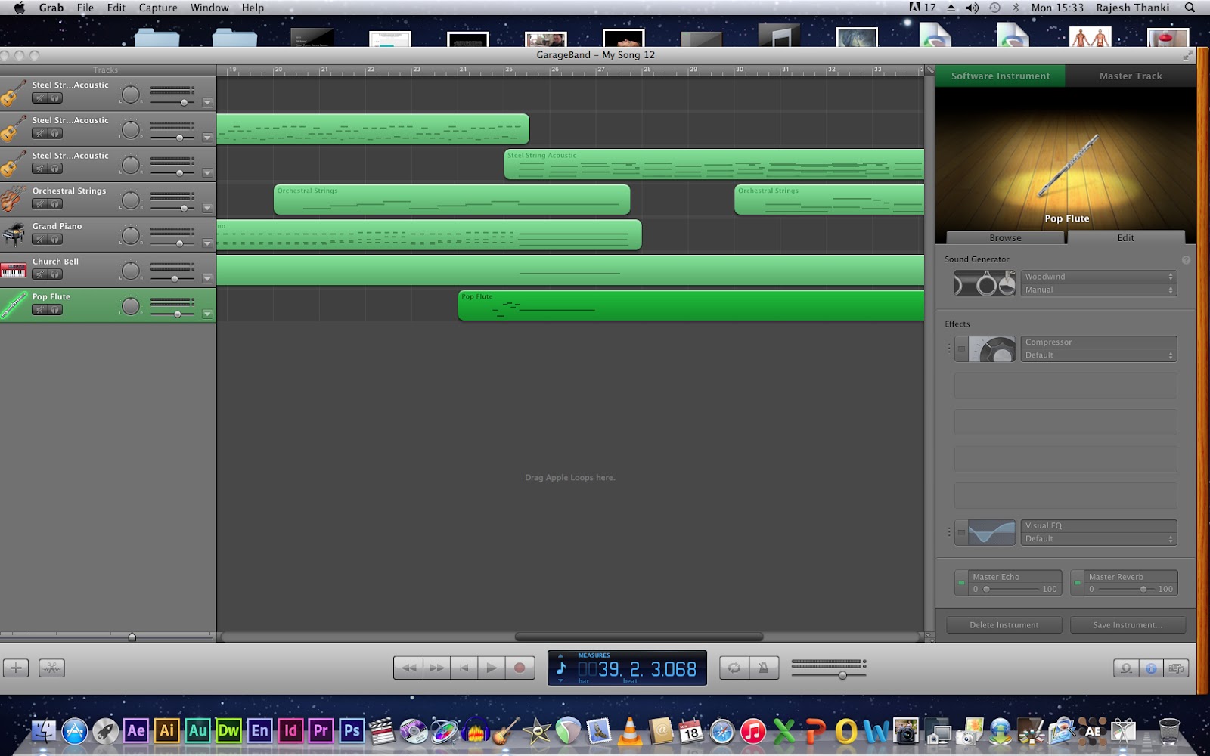Click the Delete Instrument button
The width and height of the screenshot is (1210, 756).
[1004, 625]
